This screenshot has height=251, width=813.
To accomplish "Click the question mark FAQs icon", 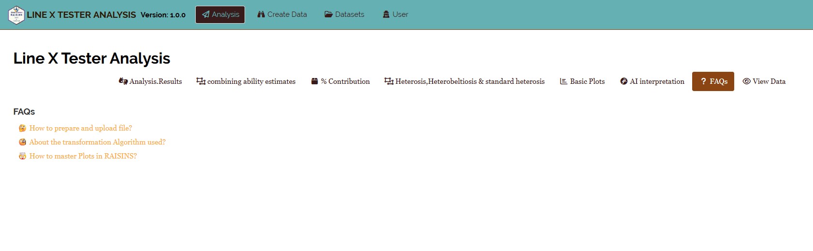I will (703, 81).
